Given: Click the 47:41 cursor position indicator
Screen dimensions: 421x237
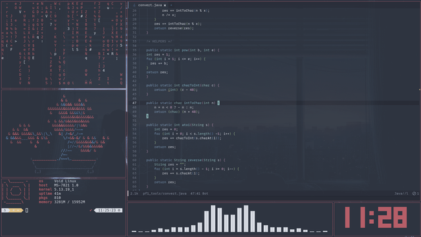Looking at the screenshot, I should 195,194.
